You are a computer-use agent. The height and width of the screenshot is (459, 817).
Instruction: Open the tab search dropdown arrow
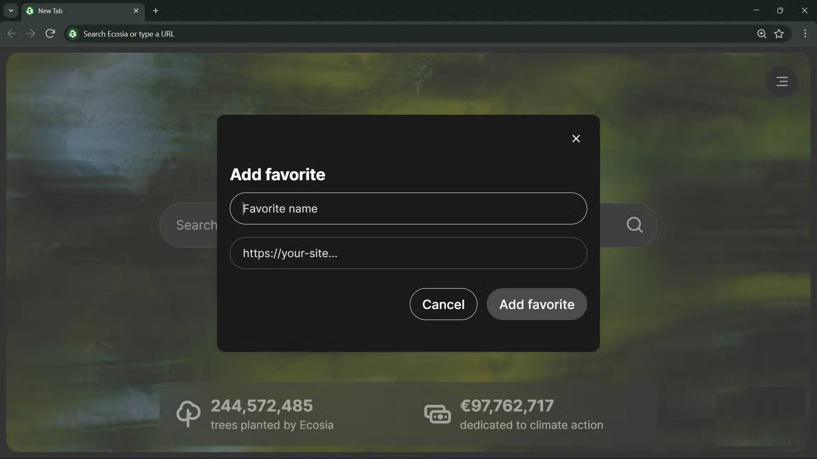point(11,11)
